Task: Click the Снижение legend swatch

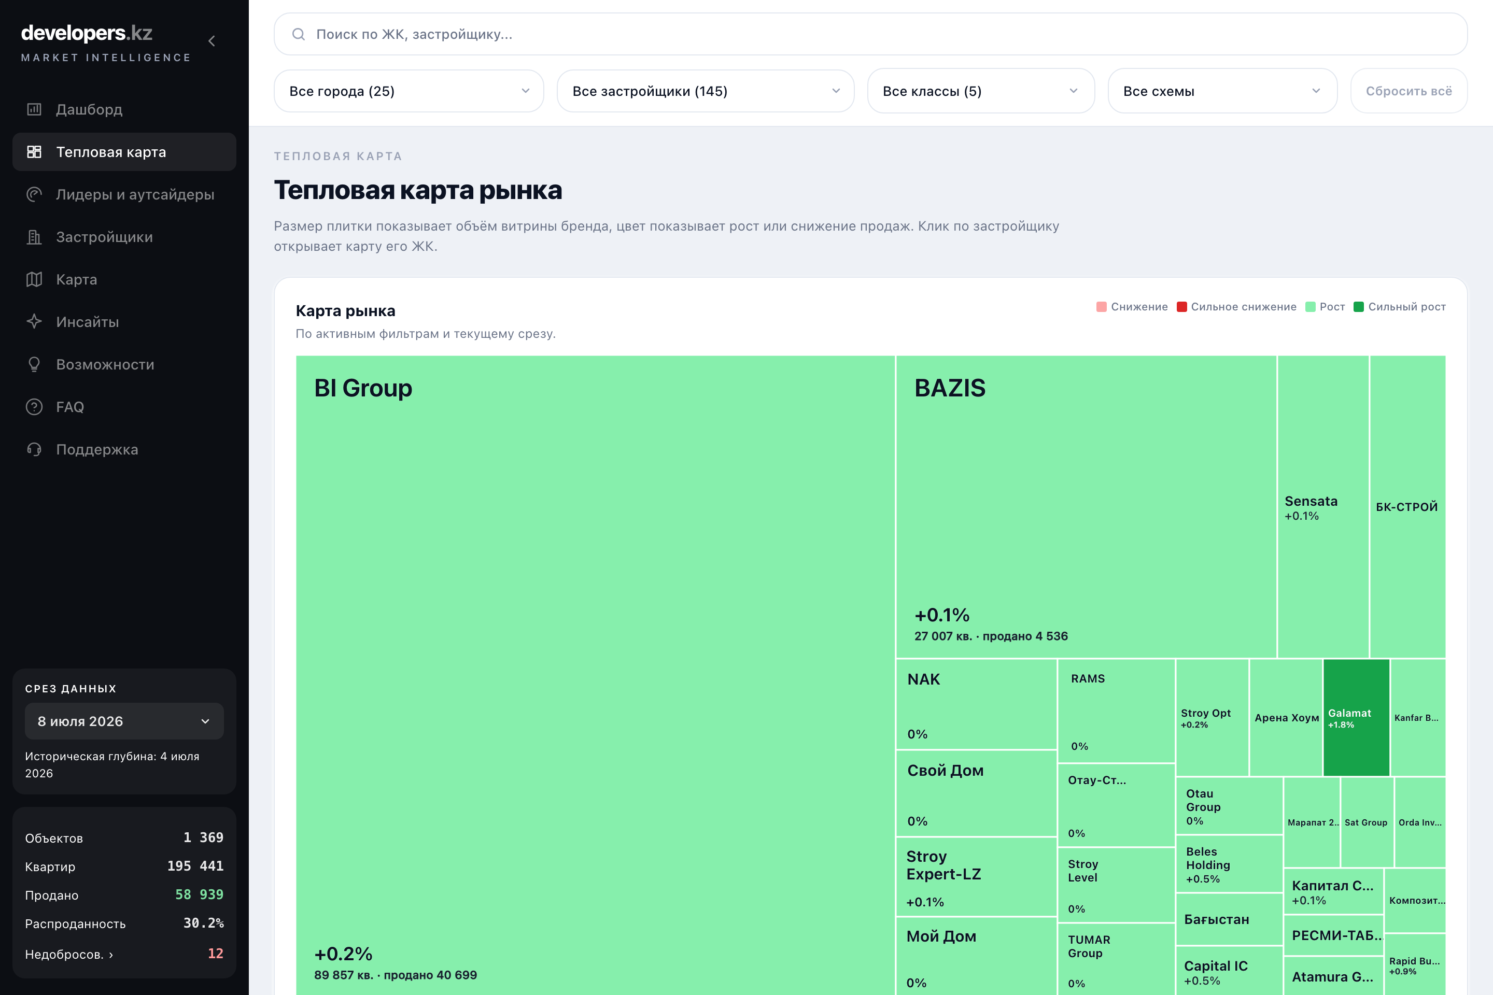Action: click(1101, 307)
